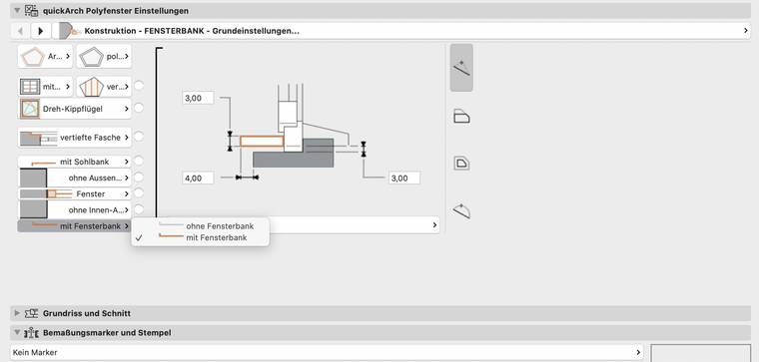Select the bottom angled shape icon on right
Screen dimensions: 759x362
[x=461, y=210]
